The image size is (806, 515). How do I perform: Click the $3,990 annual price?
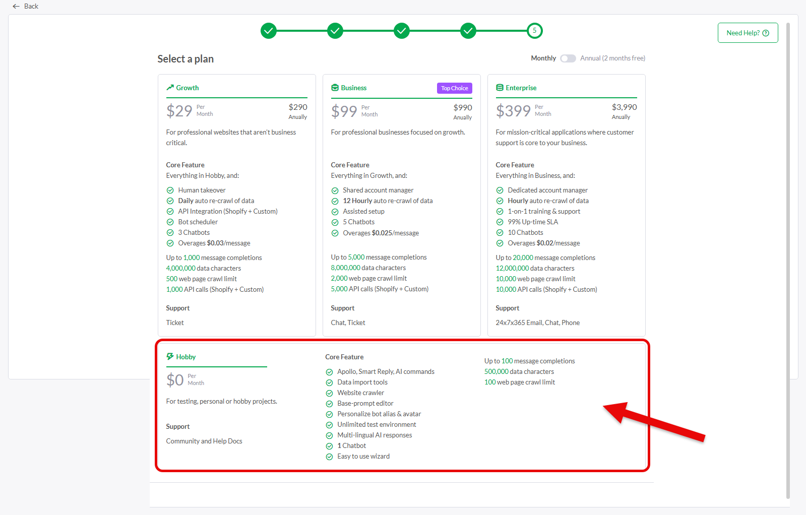tap(625, 107)
